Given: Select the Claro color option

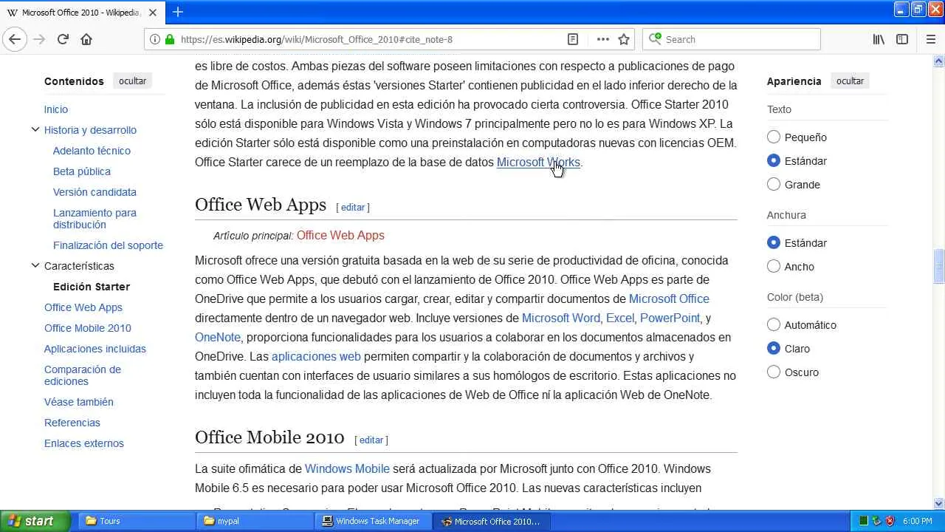Looking at the screenshot, I should (774, 349).
